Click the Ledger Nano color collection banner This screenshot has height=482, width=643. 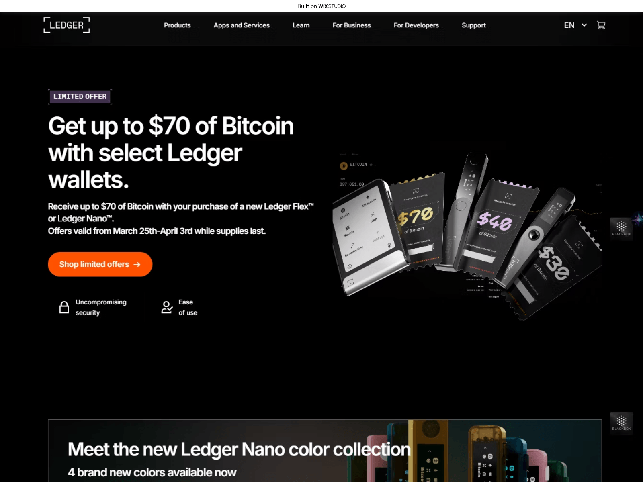click(x=325, y=451)
